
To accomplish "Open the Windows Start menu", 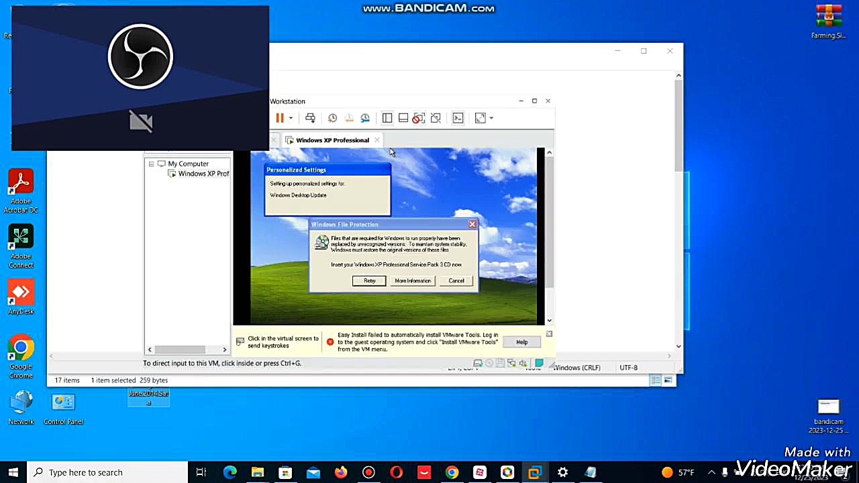I will click(x=13, y=472).
